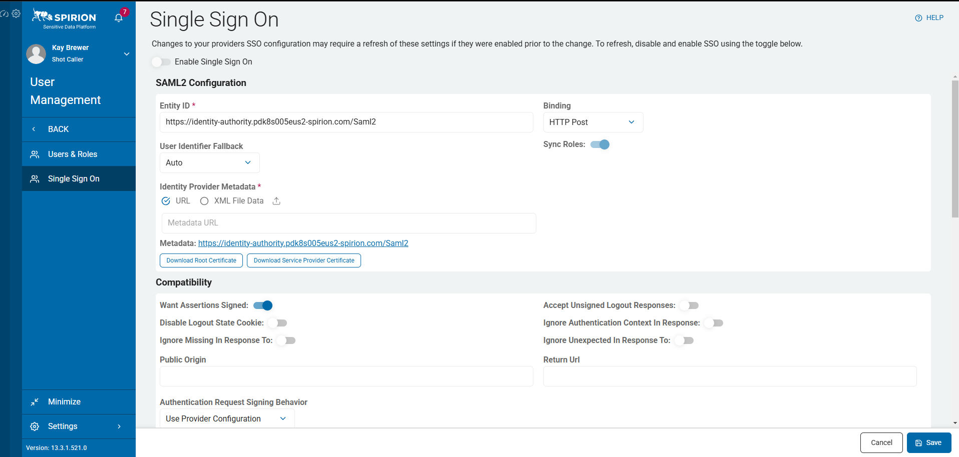Click the Spirion logo

coord(64,19)
